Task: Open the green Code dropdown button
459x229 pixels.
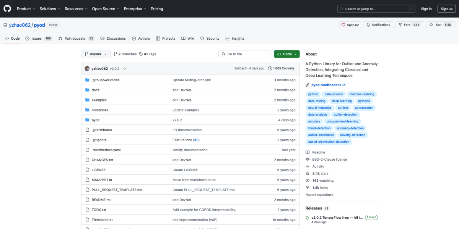Action: point(286,54)
